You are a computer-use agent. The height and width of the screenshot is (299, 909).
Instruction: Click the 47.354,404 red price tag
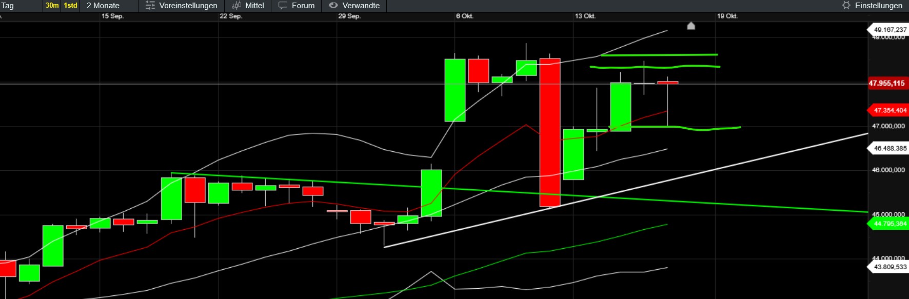[x=887, y=110]
